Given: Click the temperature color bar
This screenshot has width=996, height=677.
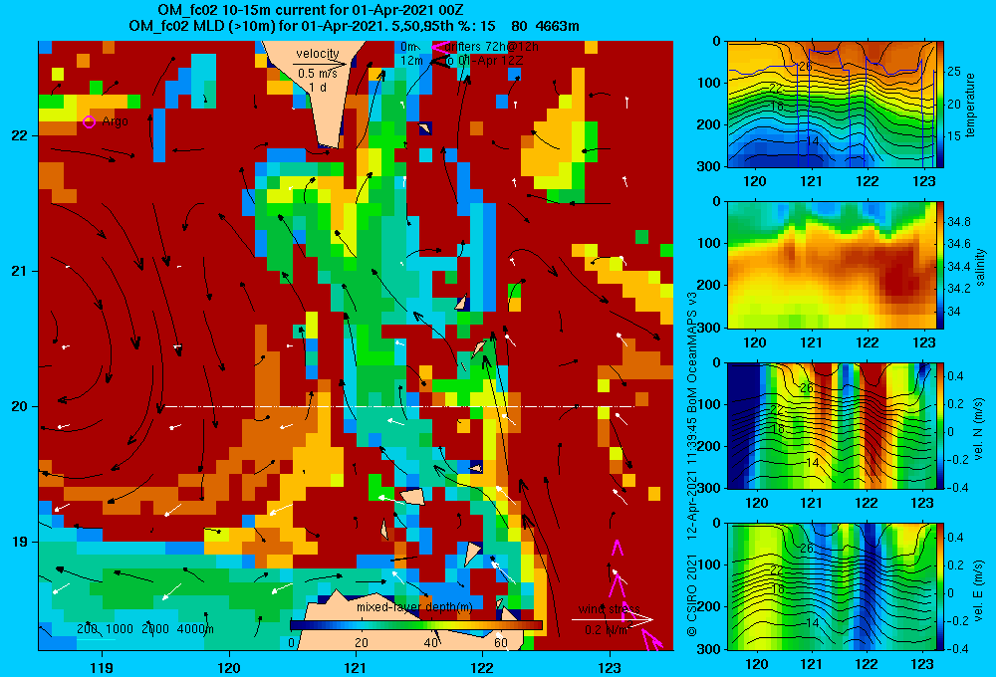Looking at the screenshot, I should [940, 105].
